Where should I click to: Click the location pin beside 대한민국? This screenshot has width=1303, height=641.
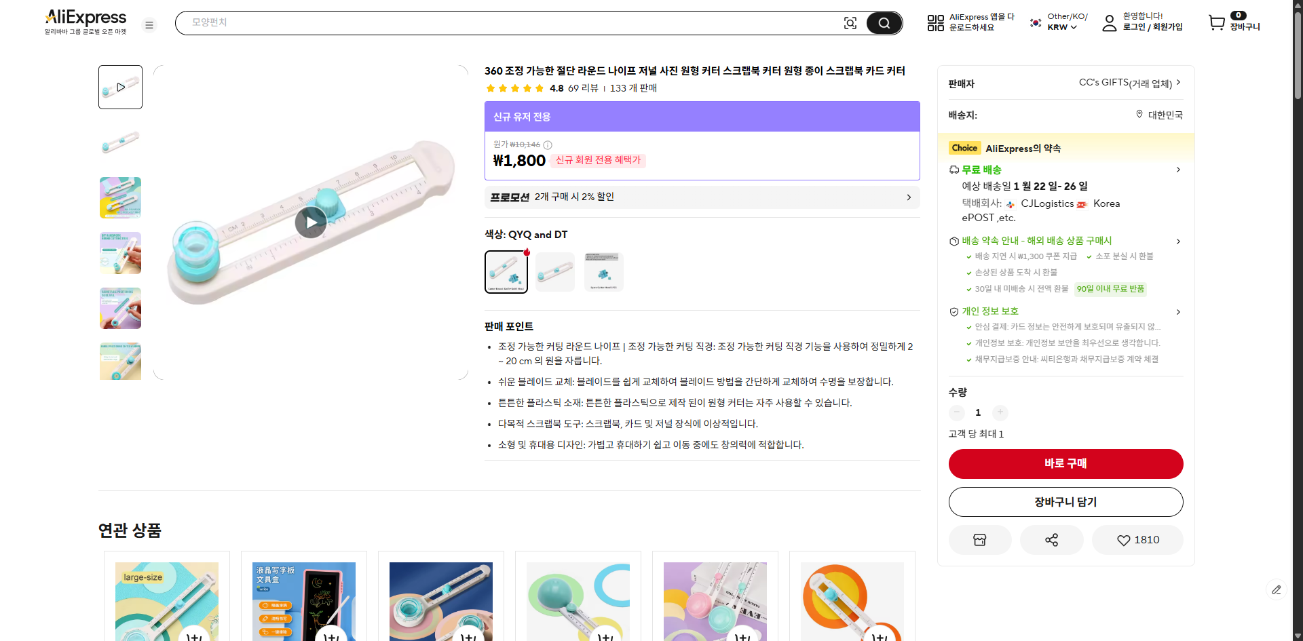(x=1139, y=115)
